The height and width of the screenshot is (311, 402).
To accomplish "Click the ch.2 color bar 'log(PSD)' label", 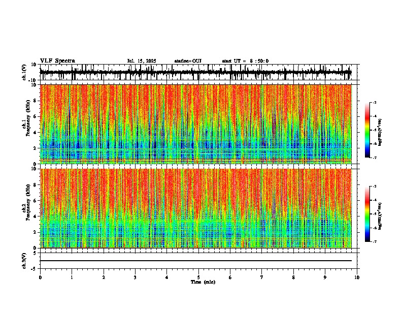I will point(380,216).
